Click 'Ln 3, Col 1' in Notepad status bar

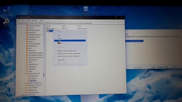[138, 67]
